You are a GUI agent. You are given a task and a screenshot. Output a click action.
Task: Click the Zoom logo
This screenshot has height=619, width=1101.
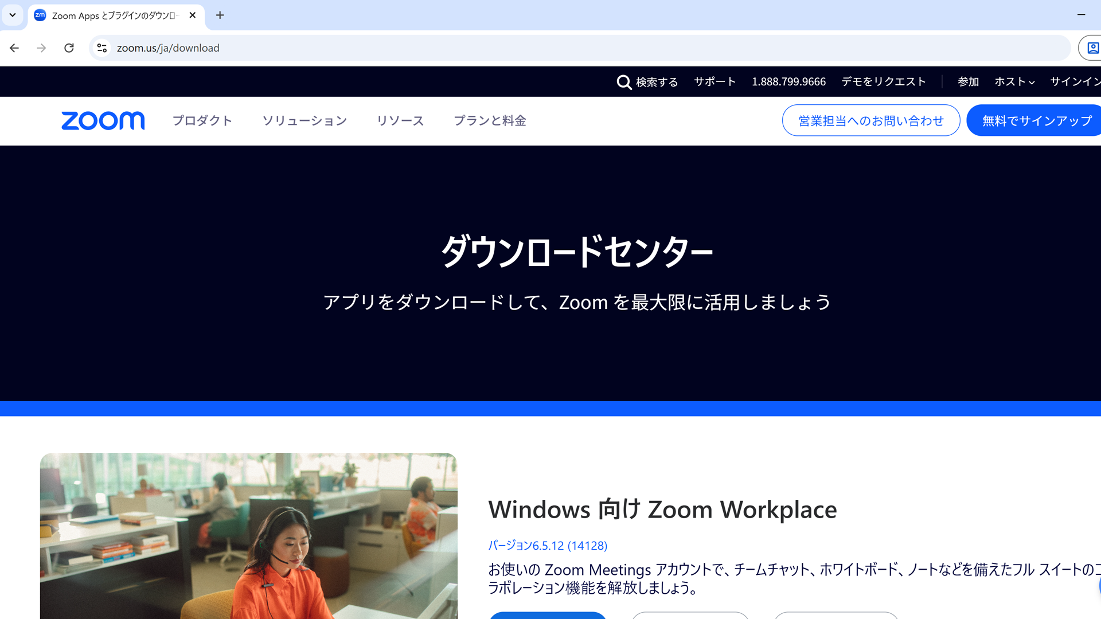coord(103,121)
